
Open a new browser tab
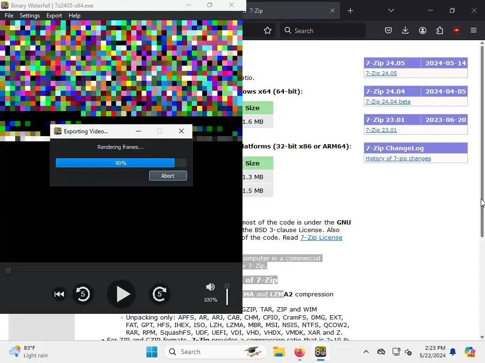click(350, 11)
